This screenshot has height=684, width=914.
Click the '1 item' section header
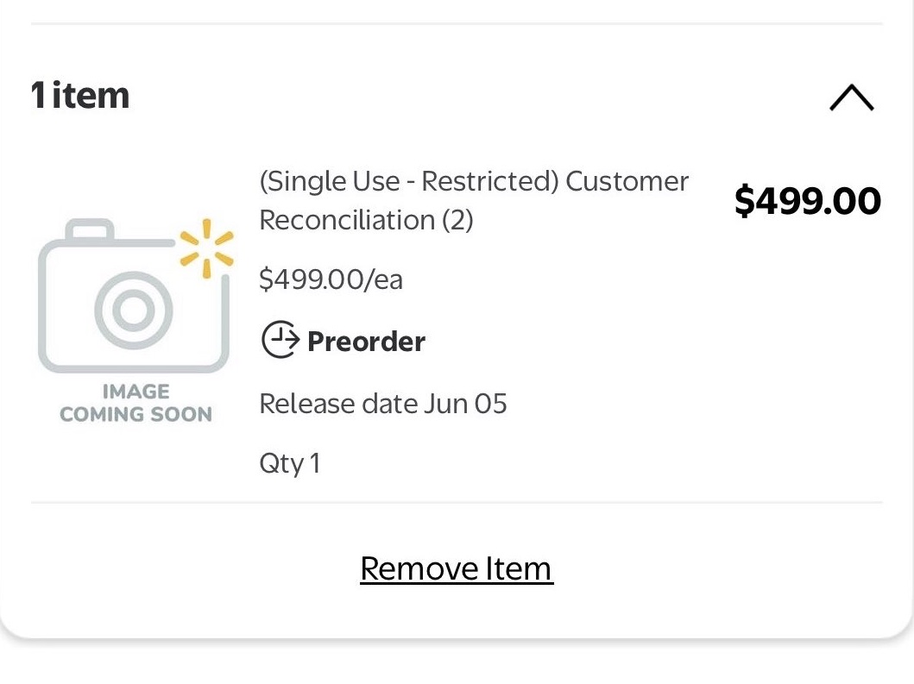[79, 95]
